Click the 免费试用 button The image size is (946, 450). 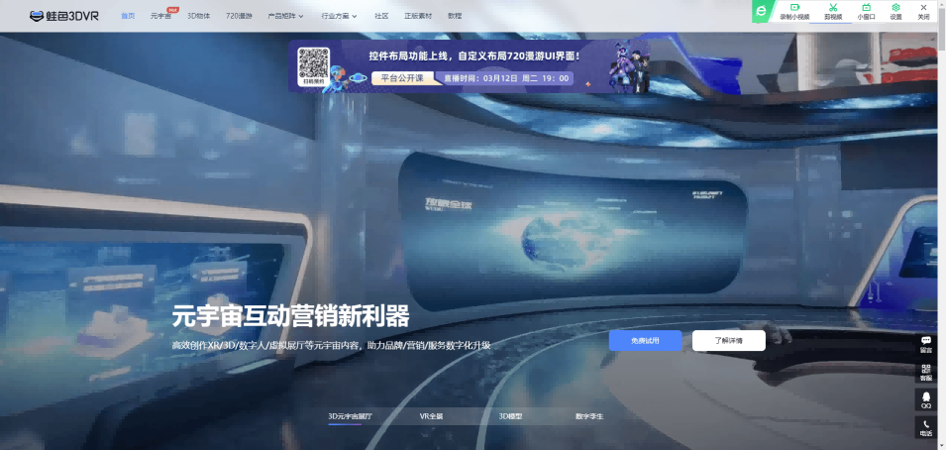[x=646, y=341]
